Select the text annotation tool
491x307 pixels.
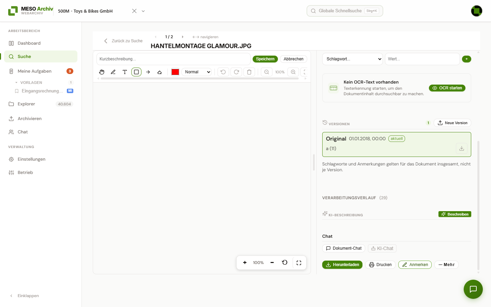coord(125,72)
